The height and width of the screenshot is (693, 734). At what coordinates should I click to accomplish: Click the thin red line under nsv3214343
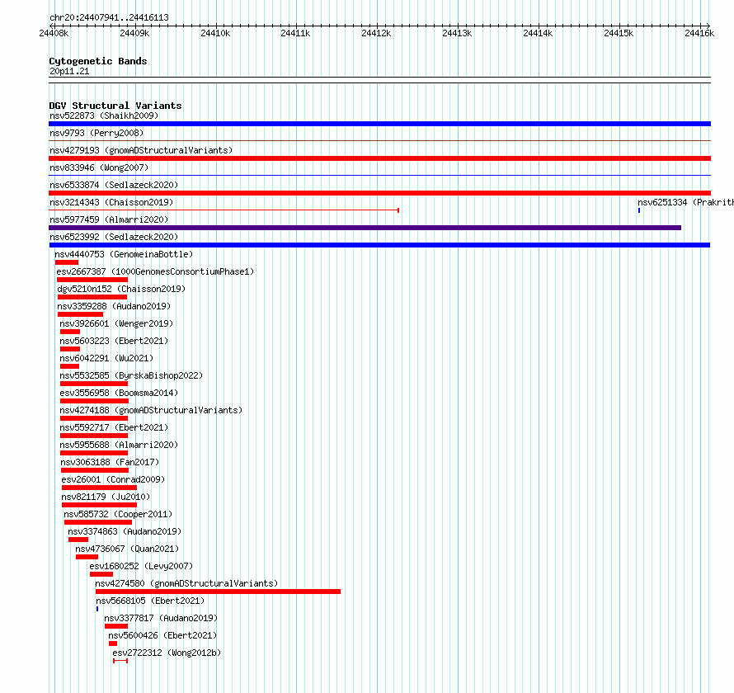223,210
